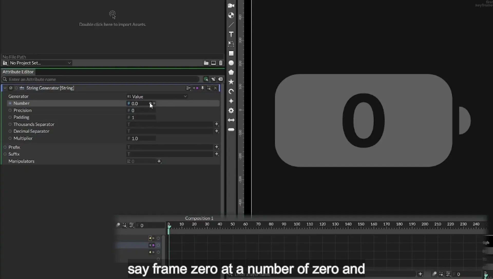Viewport: 493px width, 279px height.
Task: Click the plus button next to Suffix
Action: [x=216, y=154]
